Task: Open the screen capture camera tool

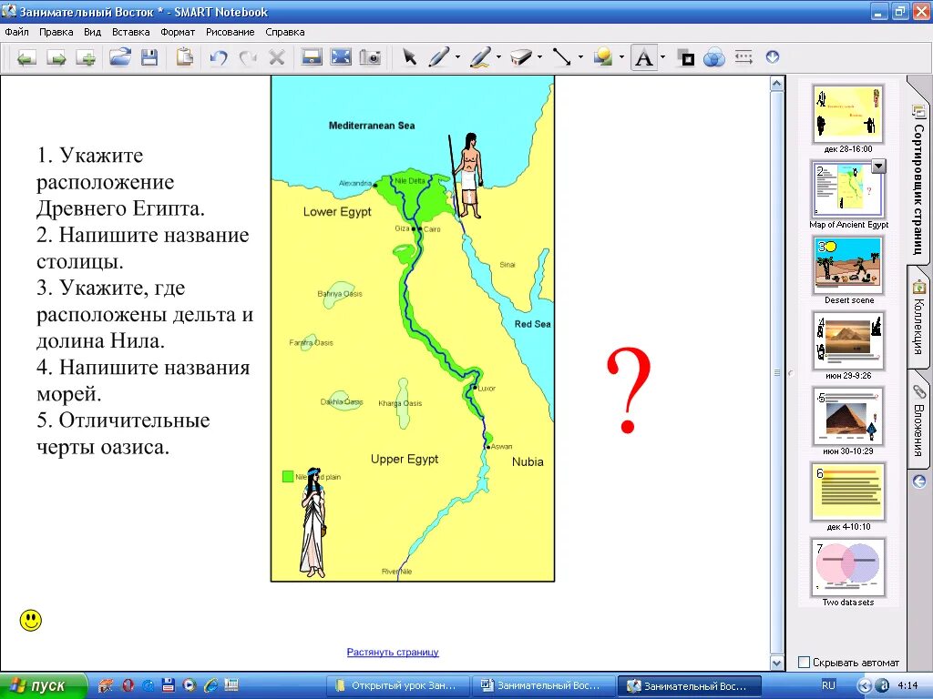Action: pos(370,57)
